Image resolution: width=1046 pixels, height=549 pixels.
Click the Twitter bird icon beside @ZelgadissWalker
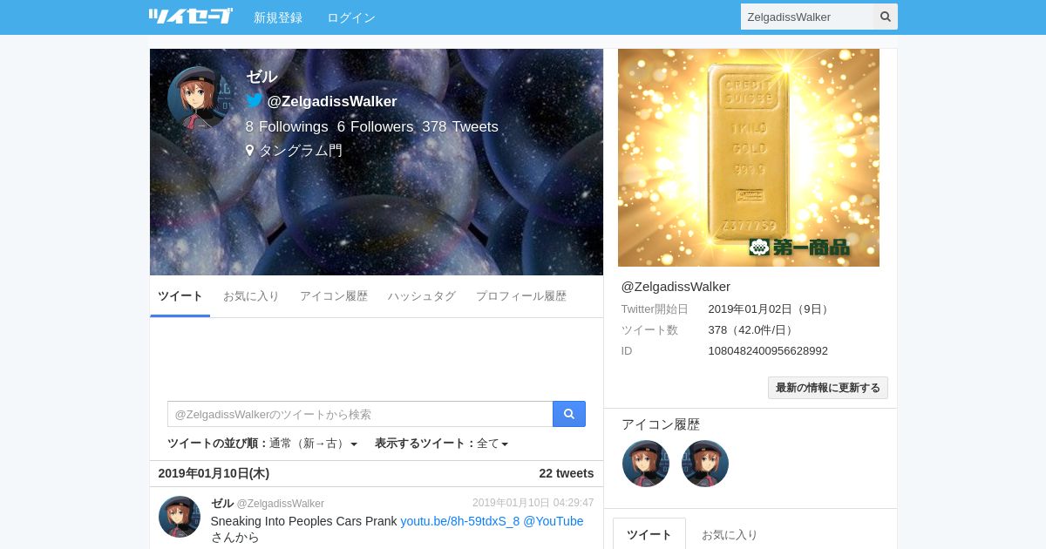(x=255, y=100)
